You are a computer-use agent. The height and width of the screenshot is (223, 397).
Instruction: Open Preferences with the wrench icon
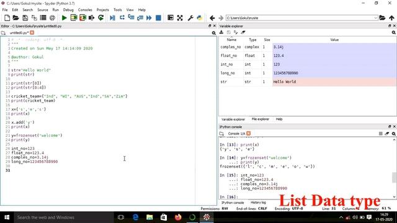[x=190, y=18]
